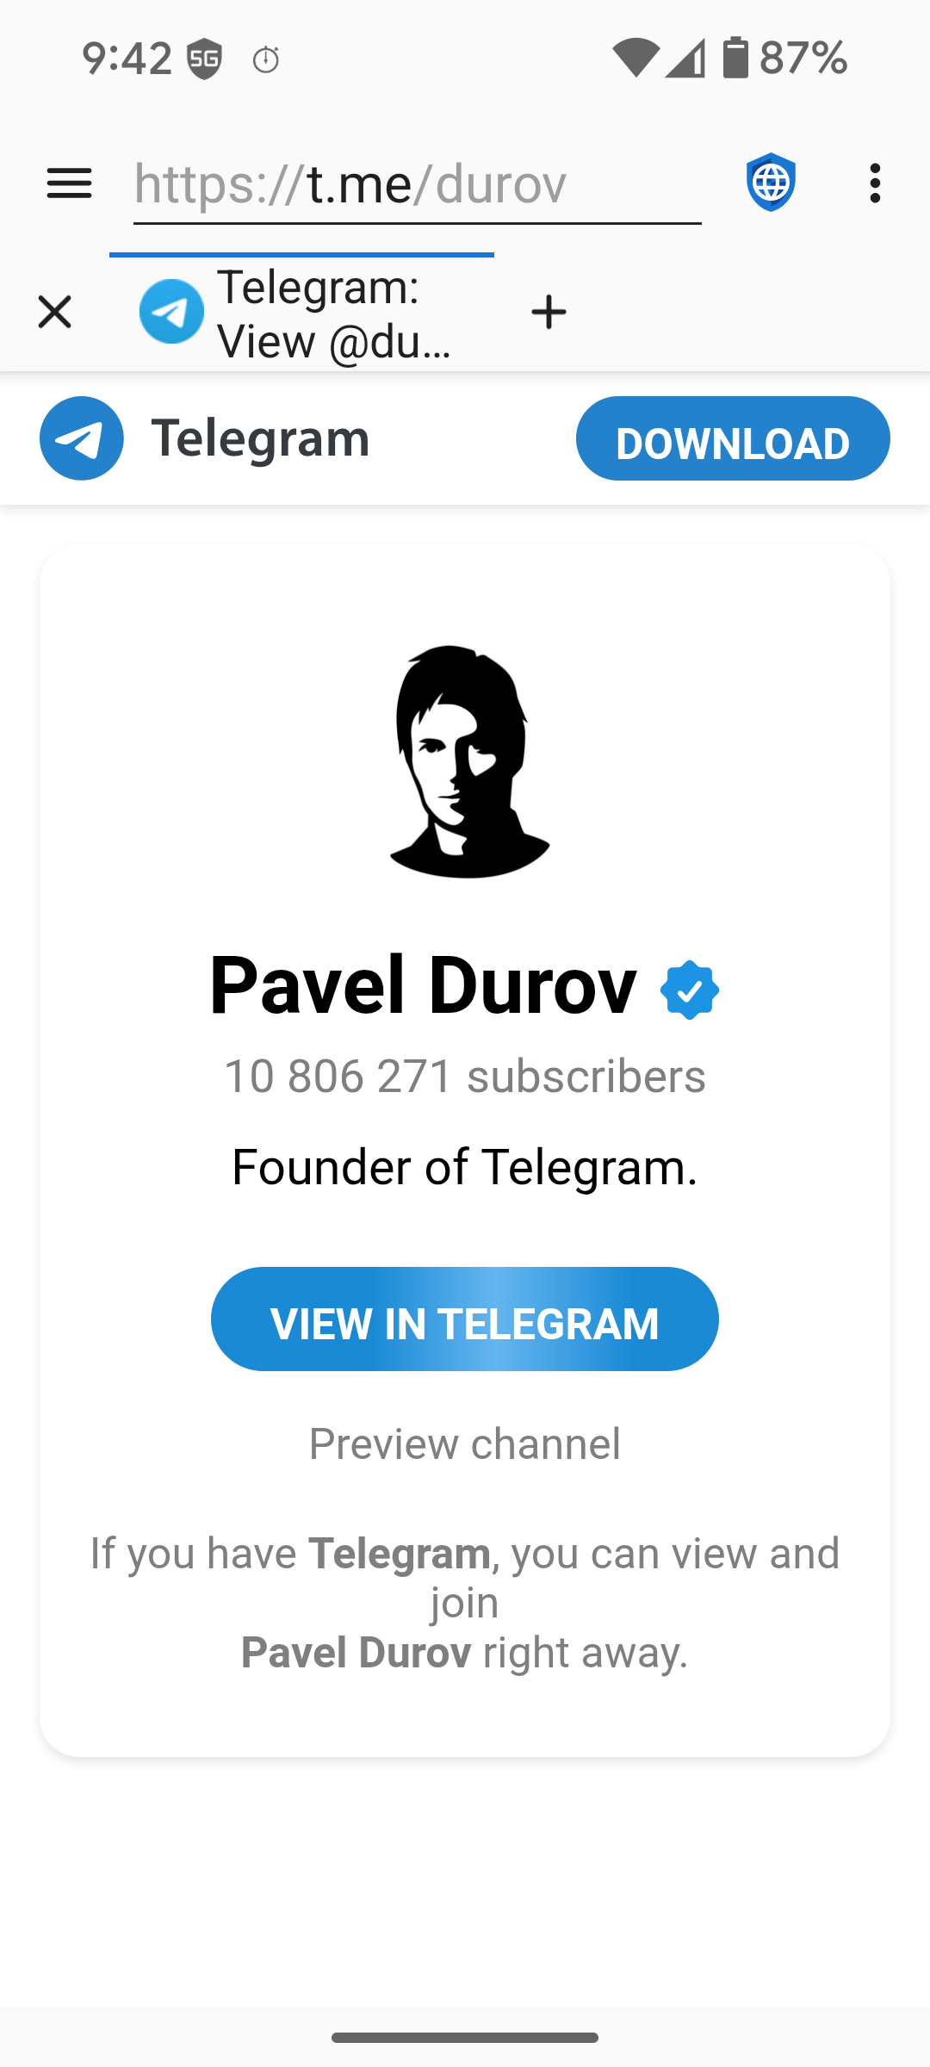Open the Preview channel link
The width and height of the screenshot is (930, 2067).
[465, 1443]
